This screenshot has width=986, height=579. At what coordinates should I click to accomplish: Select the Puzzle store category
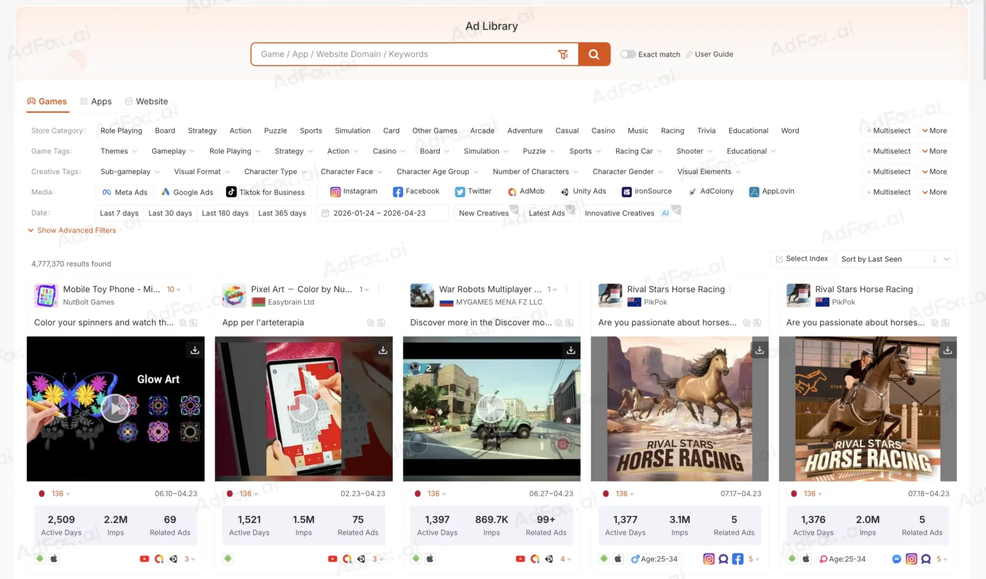(x=275, y=130)
